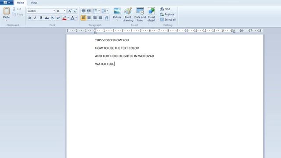Apply the text color A
The image size is (281, 158).
72,18
